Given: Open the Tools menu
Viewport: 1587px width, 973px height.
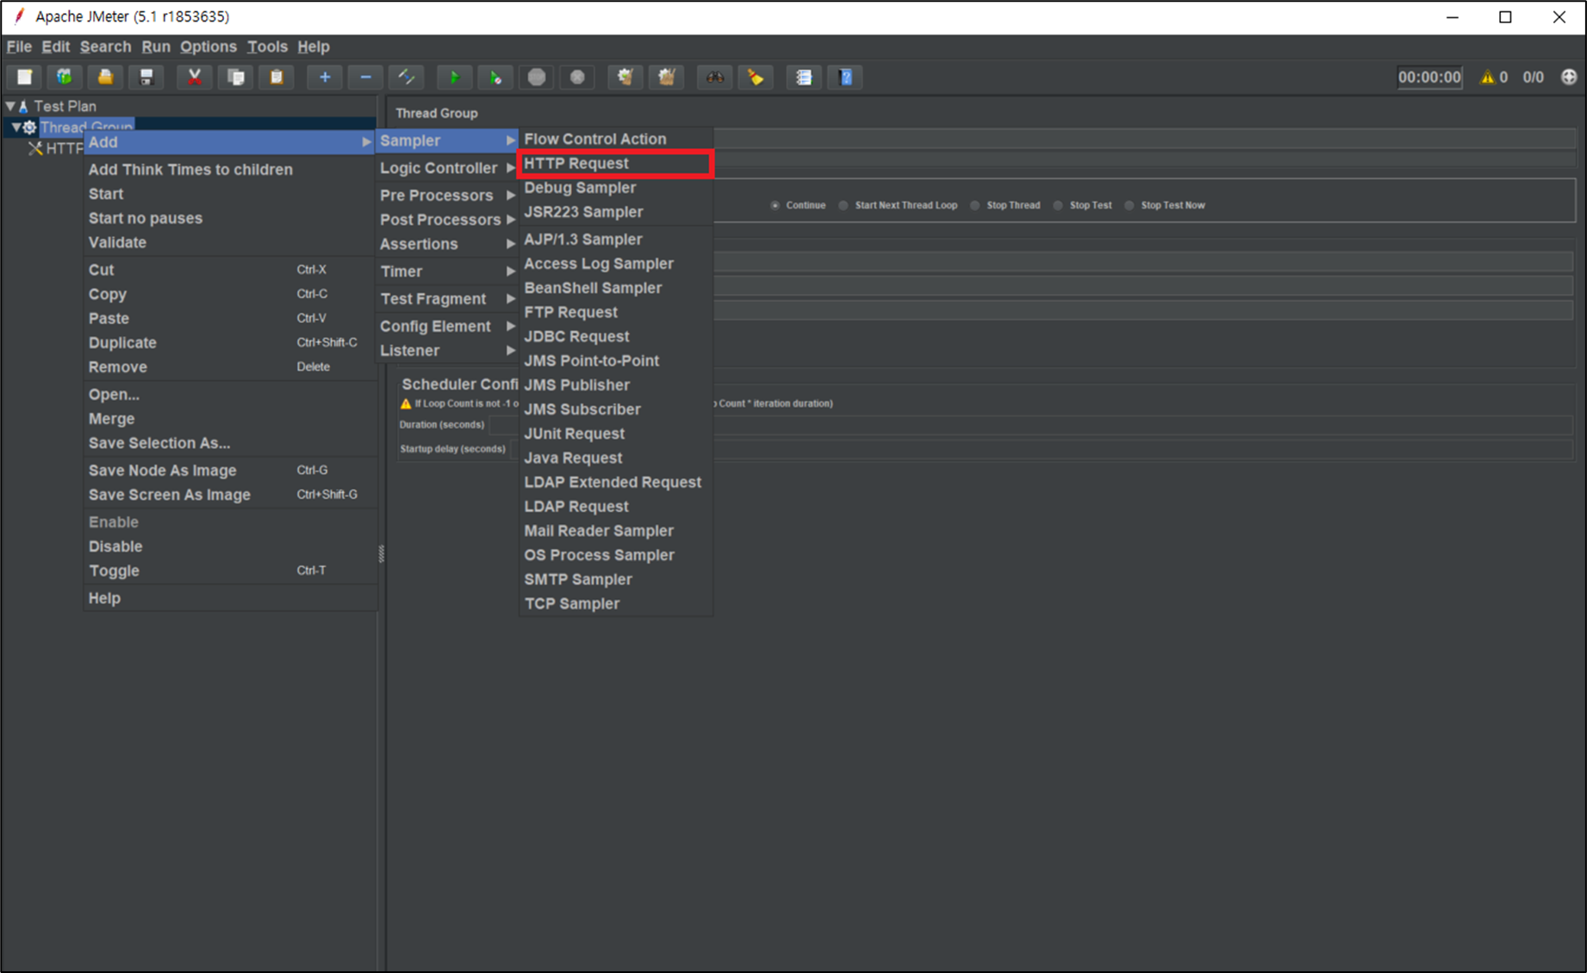Looking at the screenshot, I should [x=267, y=47].
